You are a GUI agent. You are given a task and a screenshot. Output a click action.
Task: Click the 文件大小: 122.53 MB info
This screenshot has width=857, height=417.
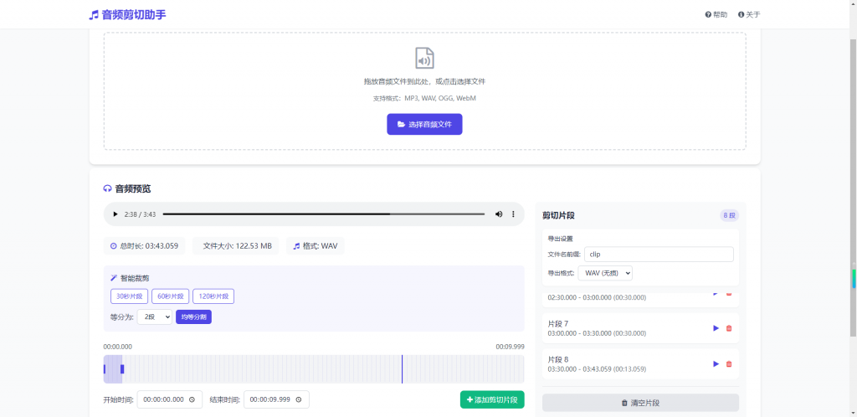click(235, 246)
